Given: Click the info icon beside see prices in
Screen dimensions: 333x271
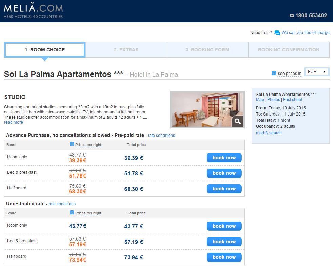Looking at the screenshot, I should (x=274, y=73).
